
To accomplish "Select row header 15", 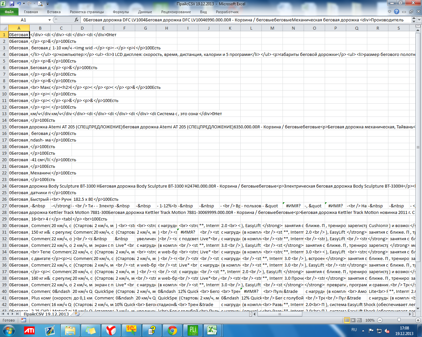I will (x=4, y=127).
